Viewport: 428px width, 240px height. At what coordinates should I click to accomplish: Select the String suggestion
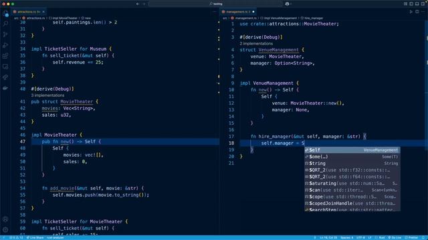point(352,163)
